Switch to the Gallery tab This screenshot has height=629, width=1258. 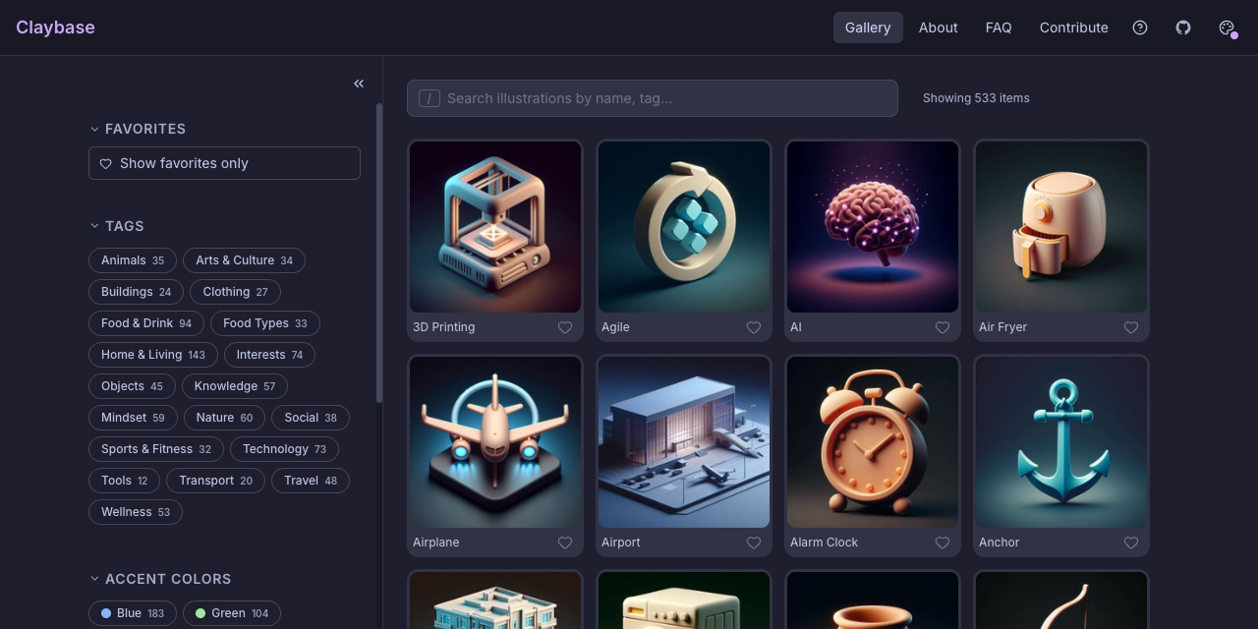(x=868, y=28)
